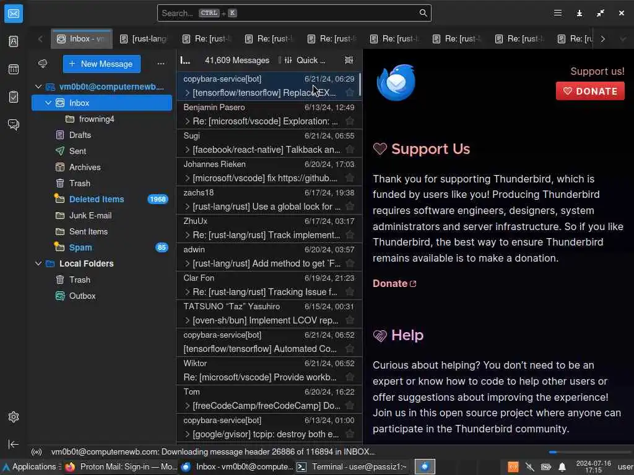This screenshot has width=634, height=475.
Task: Expand the Benjamin Pasero thread
Action: (187, 121)
